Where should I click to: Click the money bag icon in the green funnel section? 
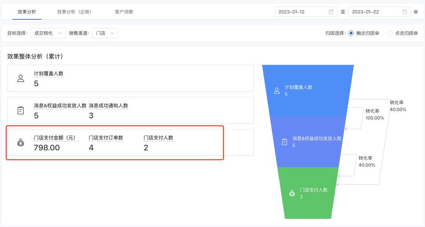point(292,193)
